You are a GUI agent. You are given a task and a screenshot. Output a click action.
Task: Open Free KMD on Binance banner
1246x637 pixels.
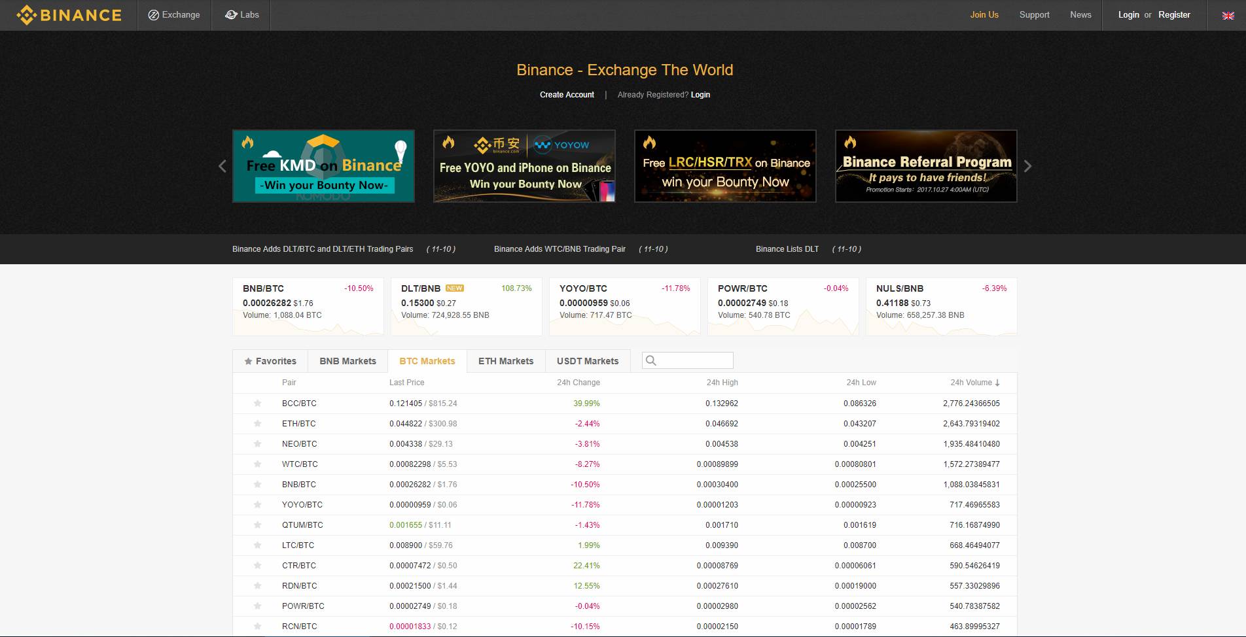[323, 166]
